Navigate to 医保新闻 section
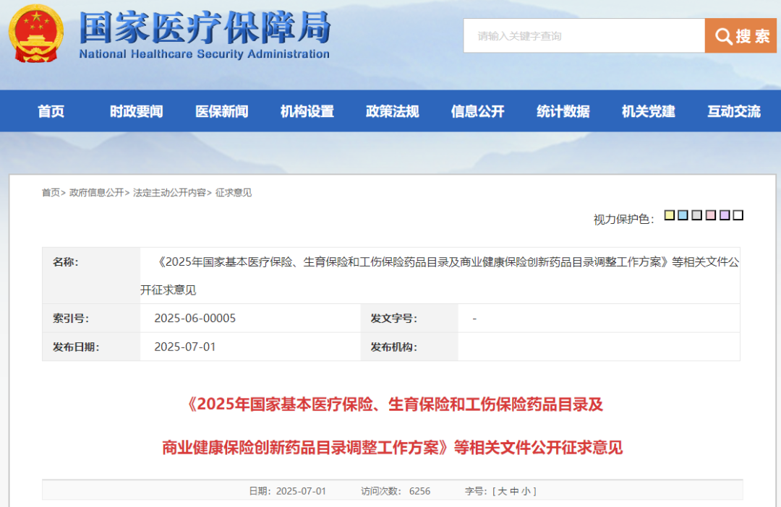Image resolution: width=781 pixels, height=507 pixels. point(221,111)
